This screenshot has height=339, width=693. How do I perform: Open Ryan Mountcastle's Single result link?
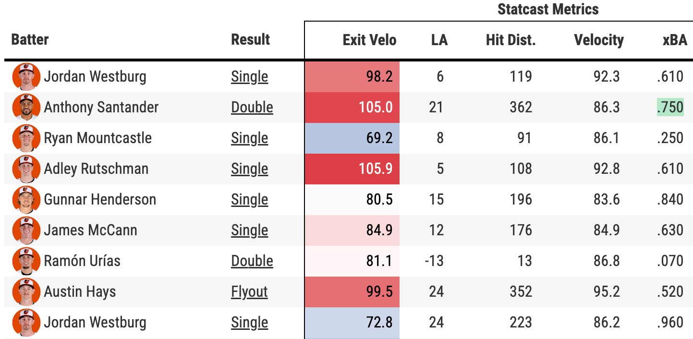[249, 138]
